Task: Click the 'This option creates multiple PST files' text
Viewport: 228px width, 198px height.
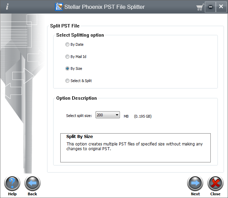Action: pyautogui.click(x=134, y=146)
